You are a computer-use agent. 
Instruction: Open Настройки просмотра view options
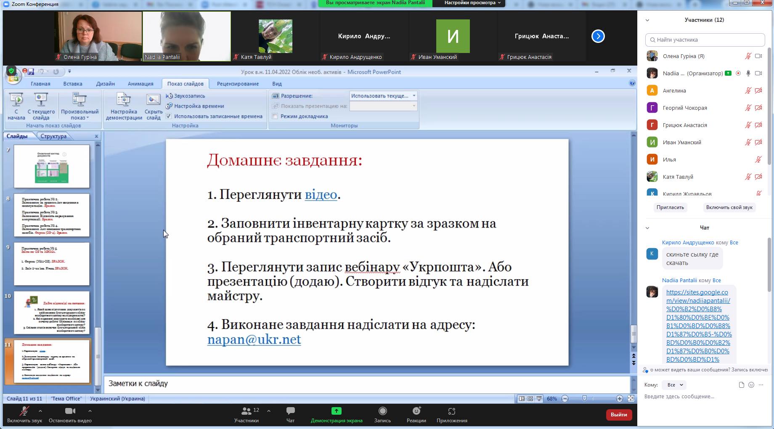(472, 3)
